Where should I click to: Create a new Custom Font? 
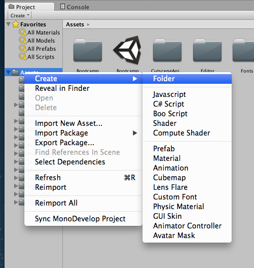point(187,197)
